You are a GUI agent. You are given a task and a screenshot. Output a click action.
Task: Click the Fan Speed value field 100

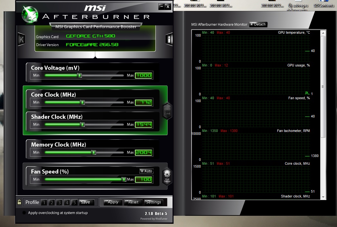pos(144,179)
